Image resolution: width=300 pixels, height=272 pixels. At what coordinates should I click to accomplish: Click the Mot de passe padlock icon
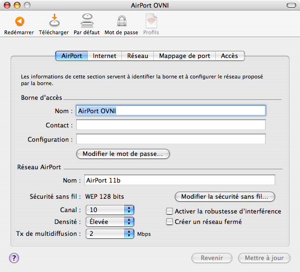click(x=122, y=21)
